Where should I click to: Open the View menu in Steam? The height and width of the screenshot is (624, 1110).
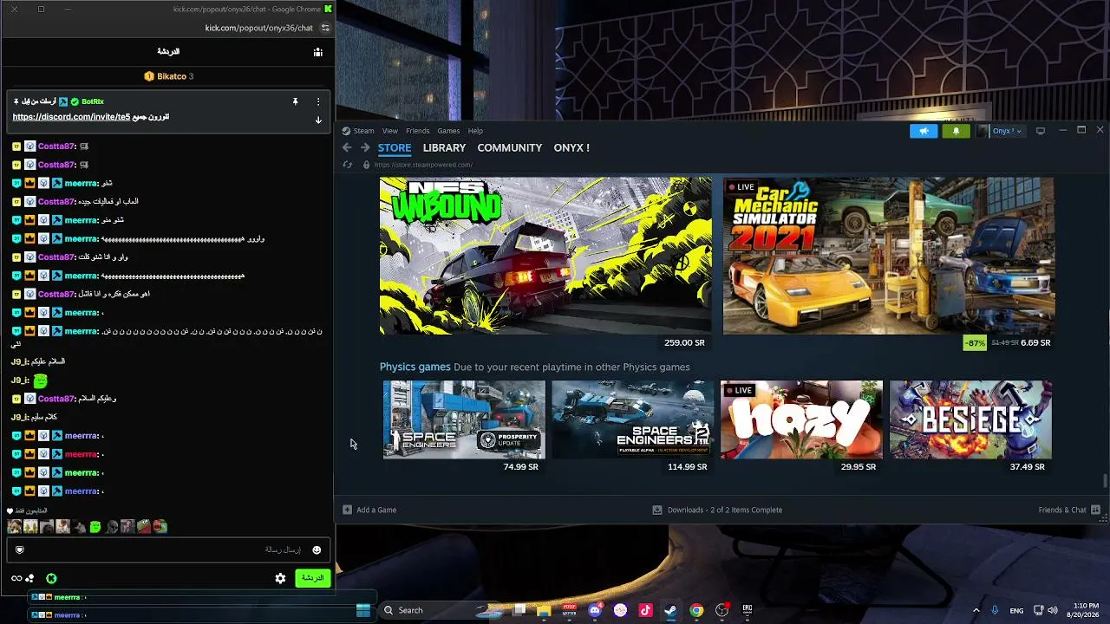click(x=390, y=131)
